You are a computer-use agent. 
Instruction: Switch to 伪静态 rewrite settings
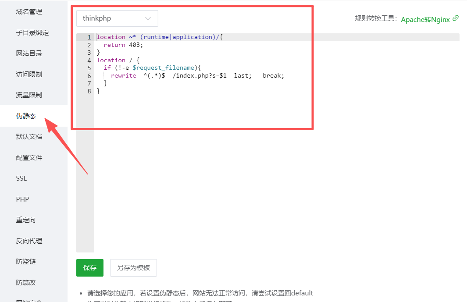26,116
